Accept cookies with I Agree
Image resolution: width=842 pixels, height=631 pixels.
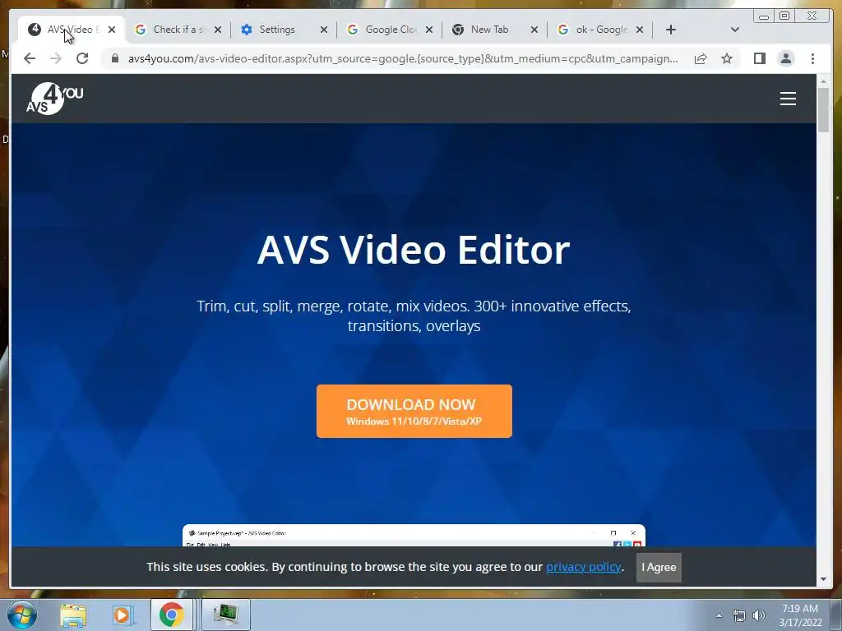pos(659,567)
